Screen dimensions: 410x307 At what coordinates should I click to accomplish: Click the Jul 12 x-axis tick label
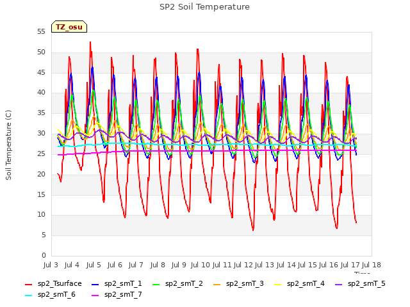coord(243,265)
